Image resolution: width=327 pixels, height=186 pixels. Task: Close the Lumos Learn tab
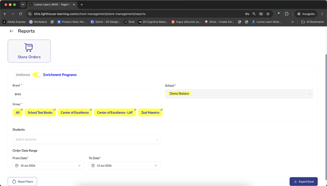(74, 4)
